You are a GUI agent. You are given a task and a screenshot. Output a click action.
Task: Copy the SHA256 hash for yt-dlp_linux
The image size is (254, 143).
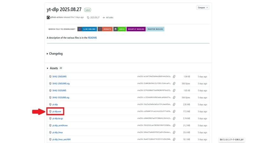click(x=174, y=132)
